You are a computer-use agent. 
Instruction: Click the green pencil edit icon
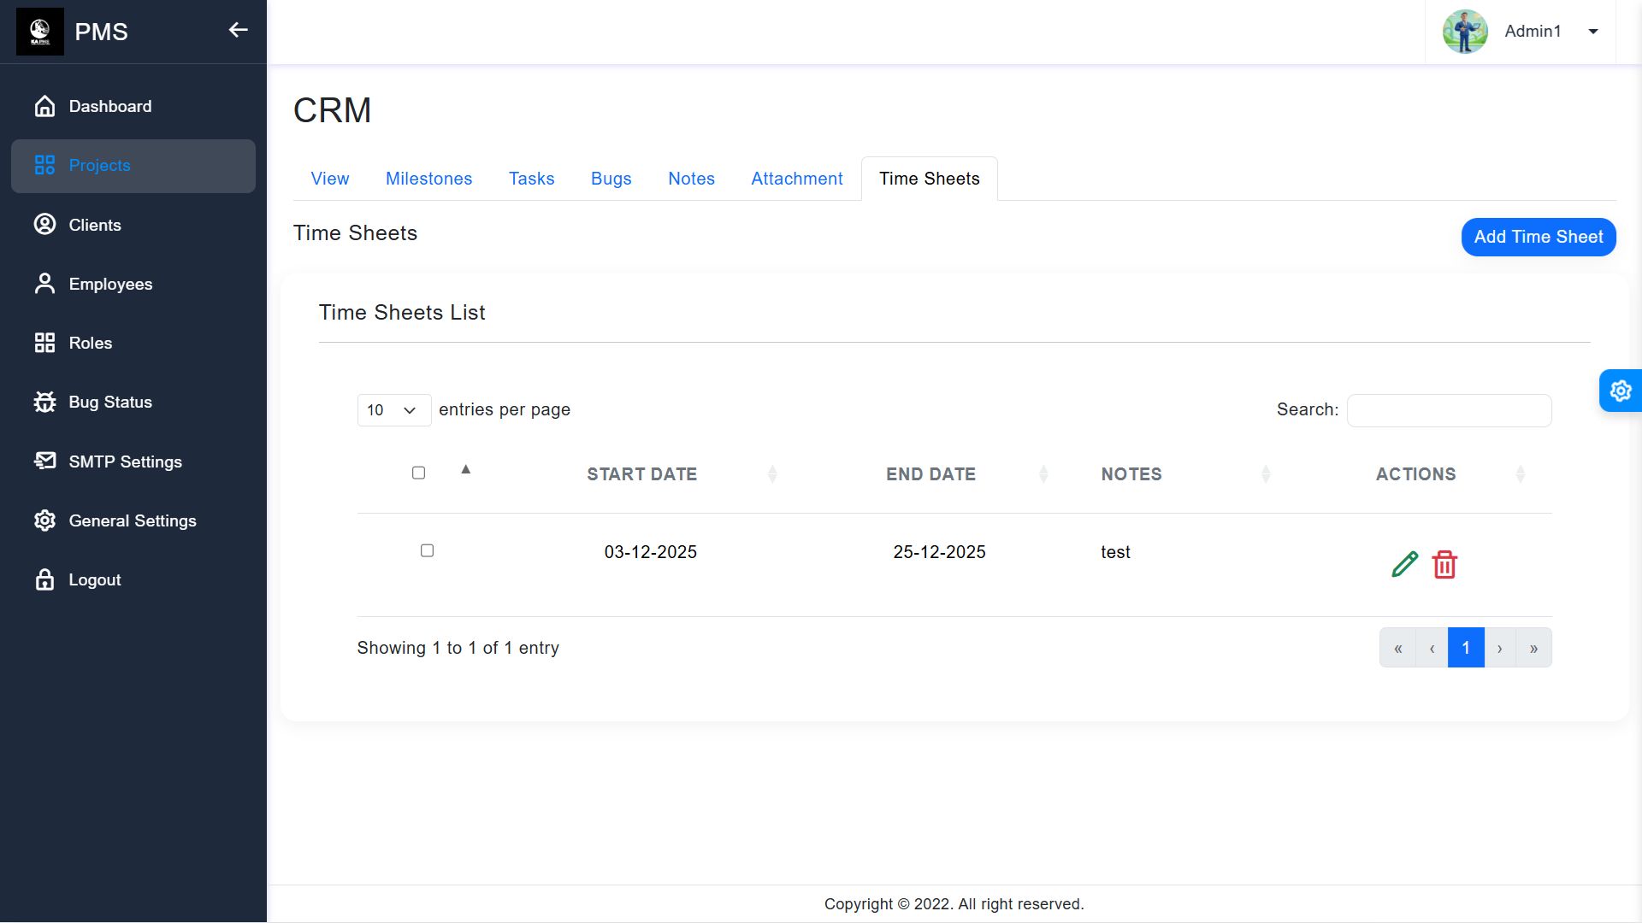[x=1404, y=564]
